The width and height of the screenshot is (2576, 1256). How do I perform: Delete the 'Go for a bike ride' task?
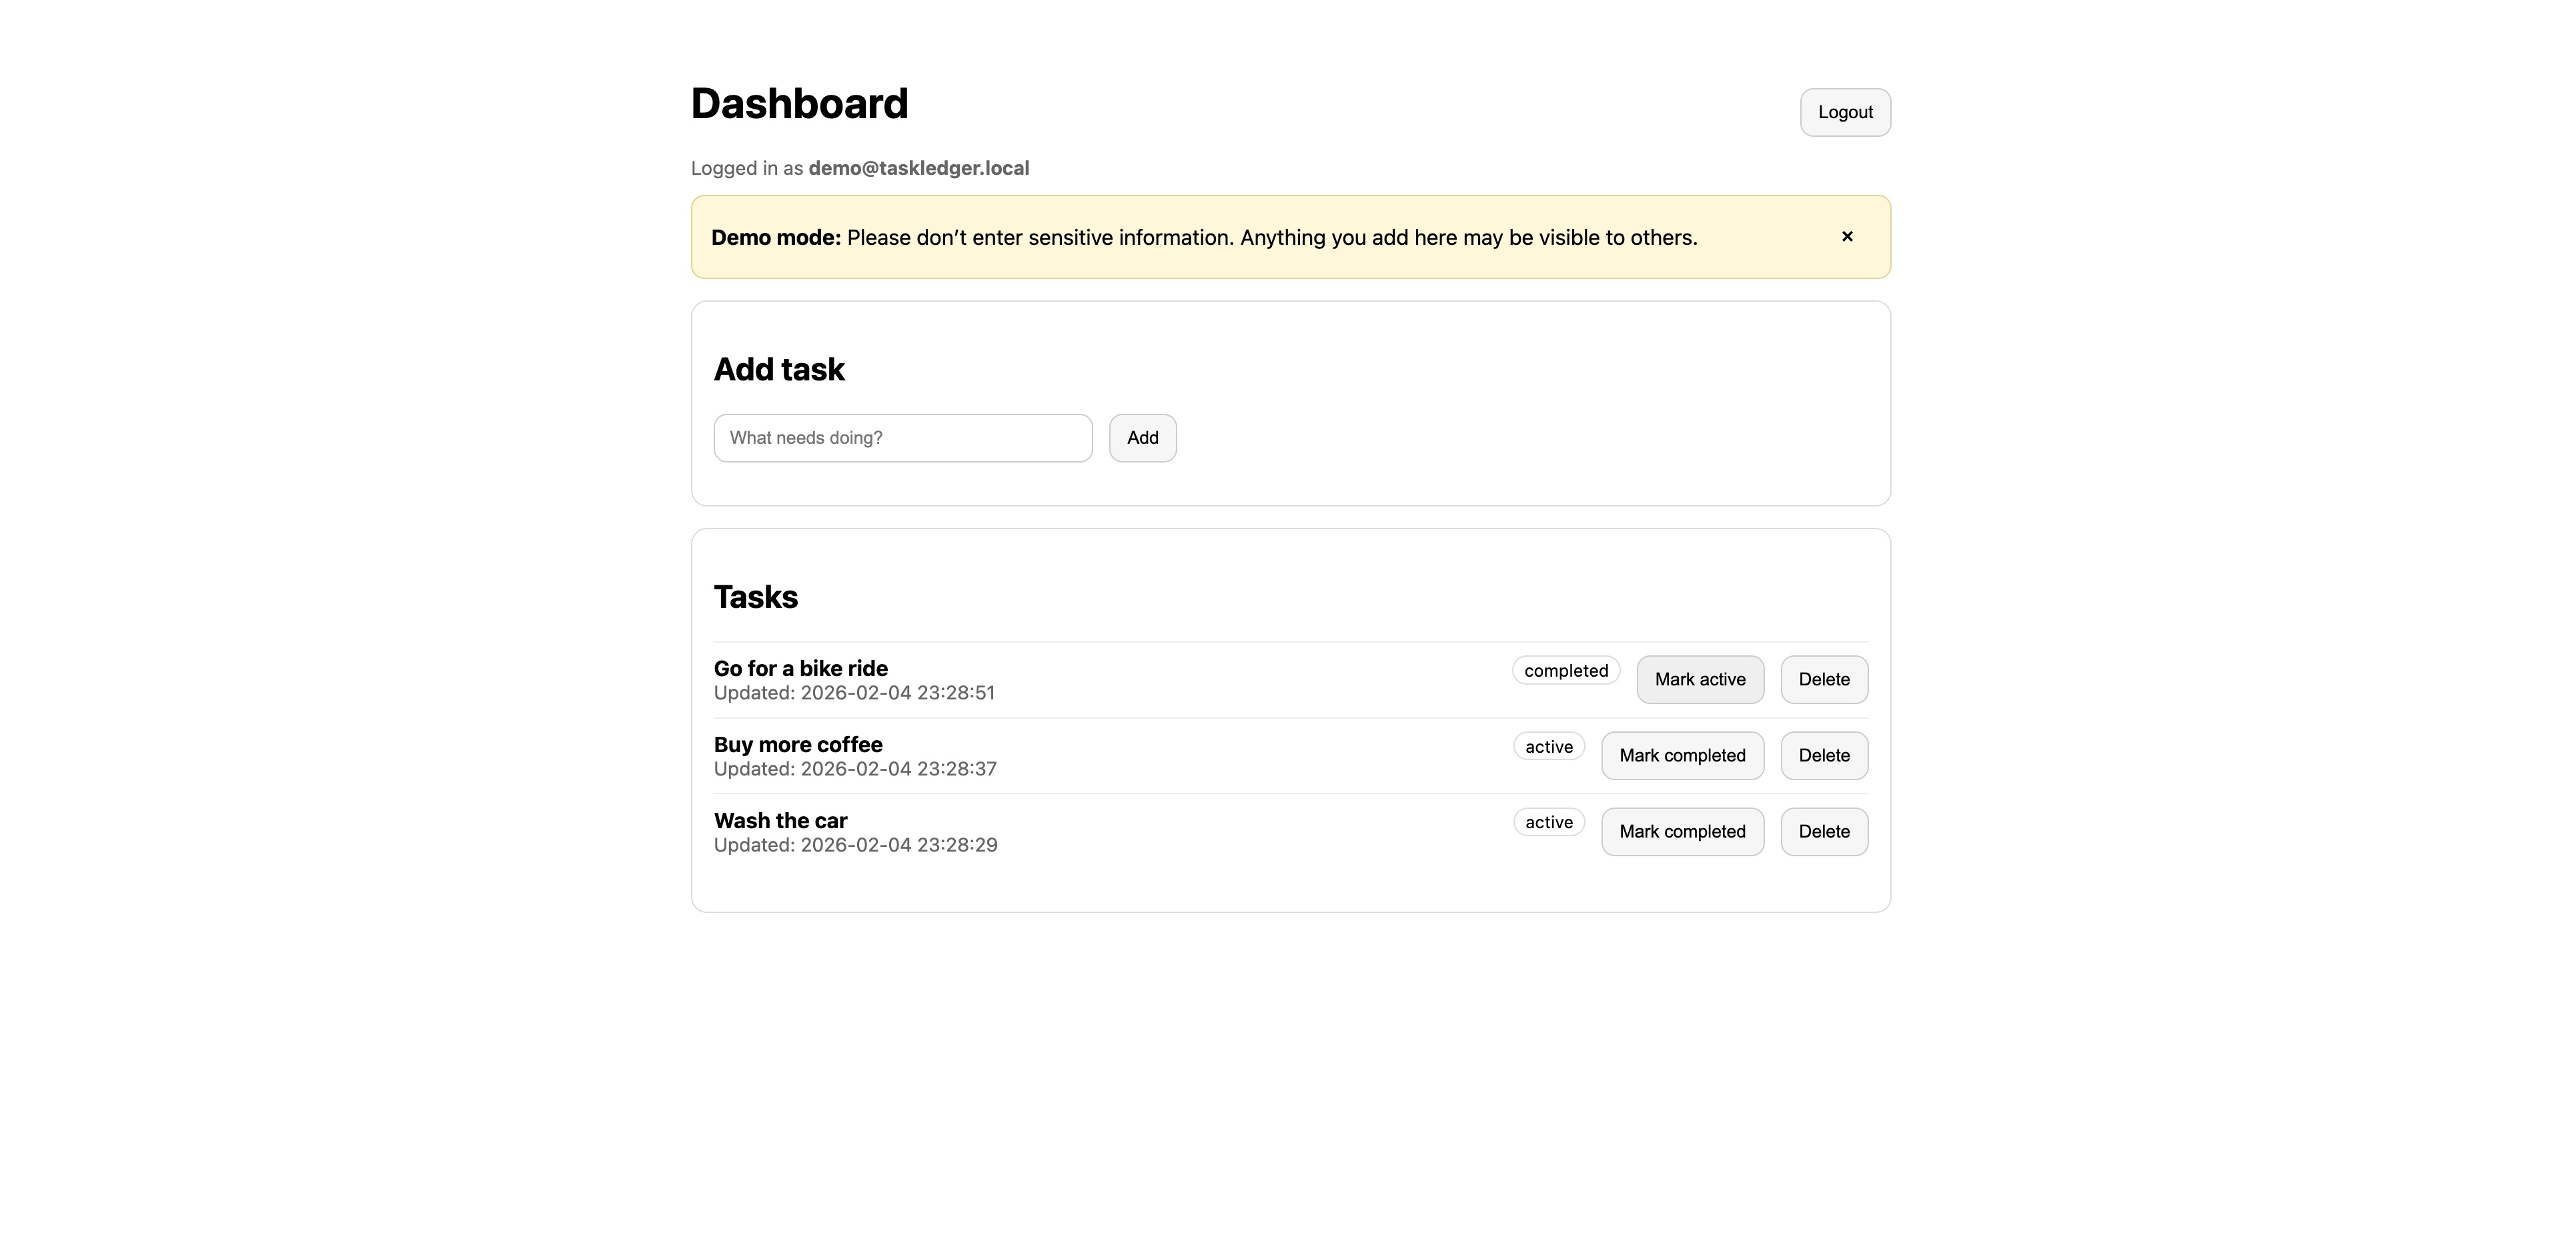coord(1823,679)
